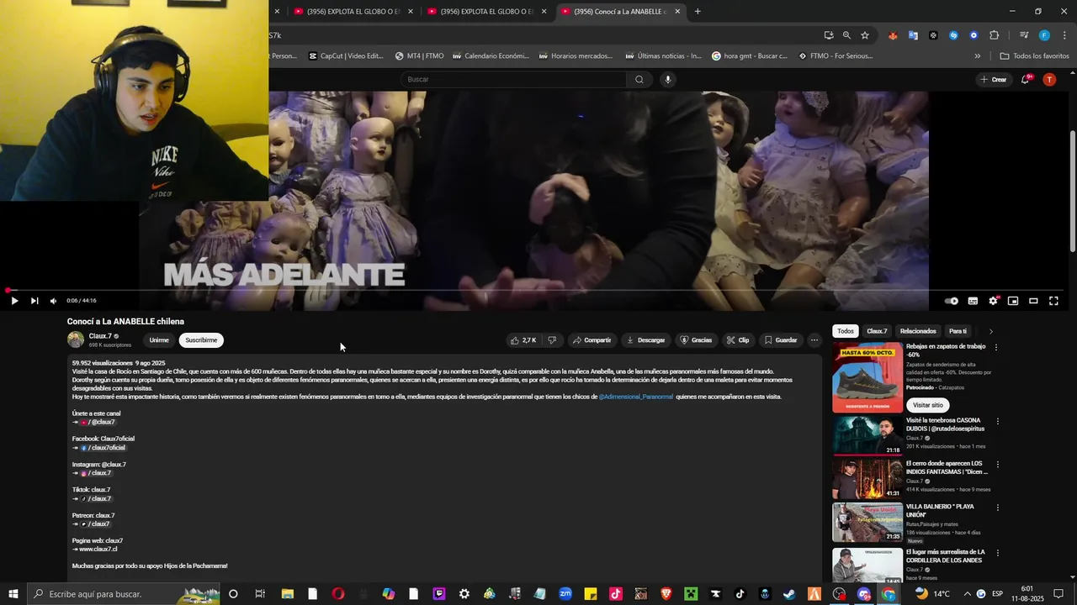Viewport: 1077px width, 605px height.
Task: Subscribe with the Suscribirme button
Action: [x=201, y=340]
